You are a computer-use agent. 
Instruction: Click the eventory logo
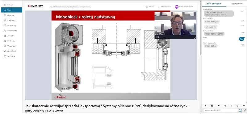coord(35,6)
